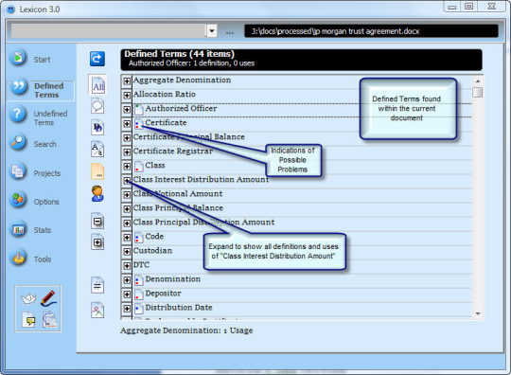Screen dimensions: 511x375
Task: Click the 'Ab' document filter icon
Action: pyautogui.click(x=97, y=128)
